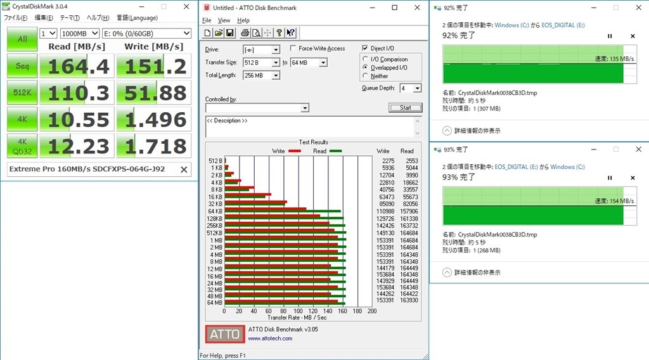The height and width of the screenshot is (360, 649).
Task: Click the CrystalDiskMark title bar app icon
Action: [6, 6]
